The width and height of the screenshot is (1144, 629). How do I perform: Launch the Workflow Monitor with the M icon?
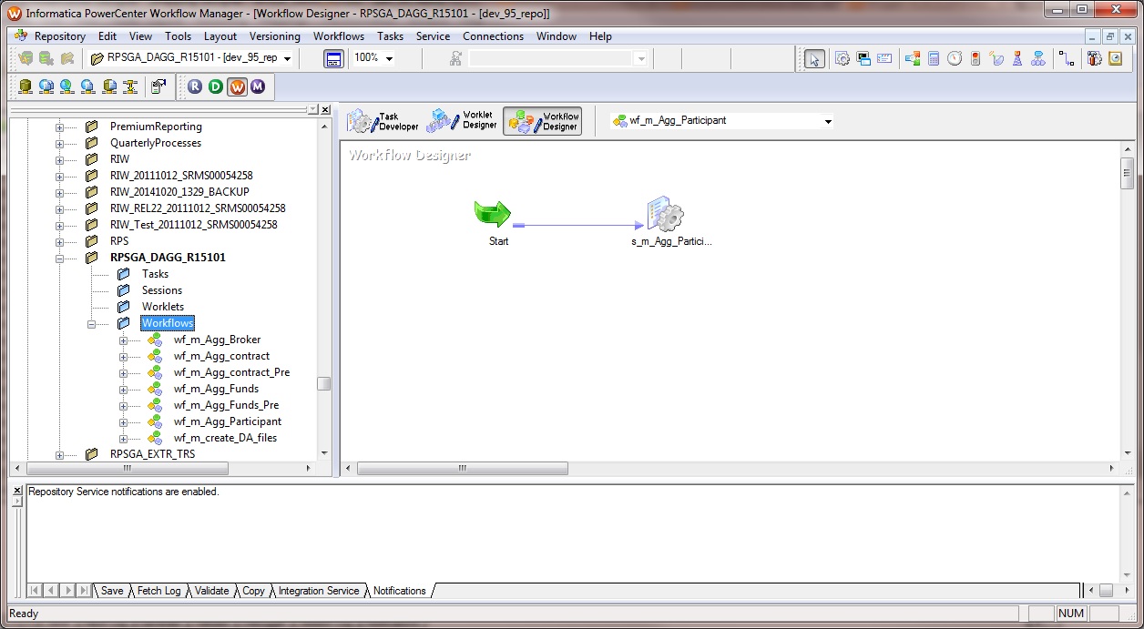pyautogui.click(x=258, y=86)
